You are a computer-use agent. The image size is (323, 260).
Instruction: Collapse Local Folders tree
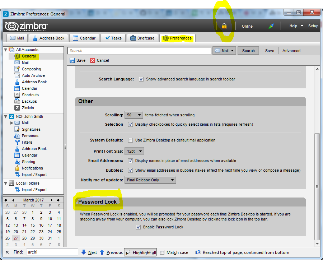point(5,183)
